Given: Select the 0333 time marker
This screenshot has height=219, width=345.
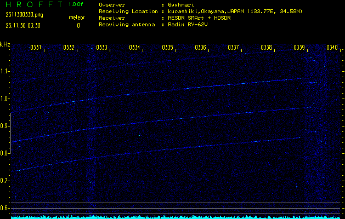Looking at the screenshot, I should (102, 48).
